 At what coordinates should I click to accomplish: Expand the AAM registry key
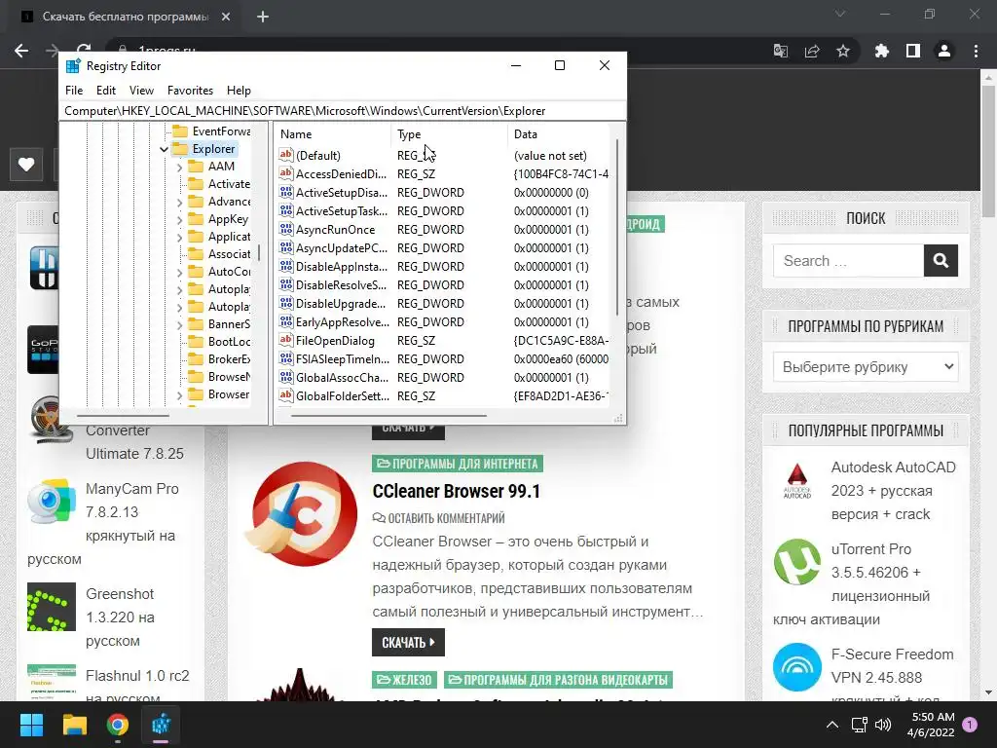coord(179,168)
